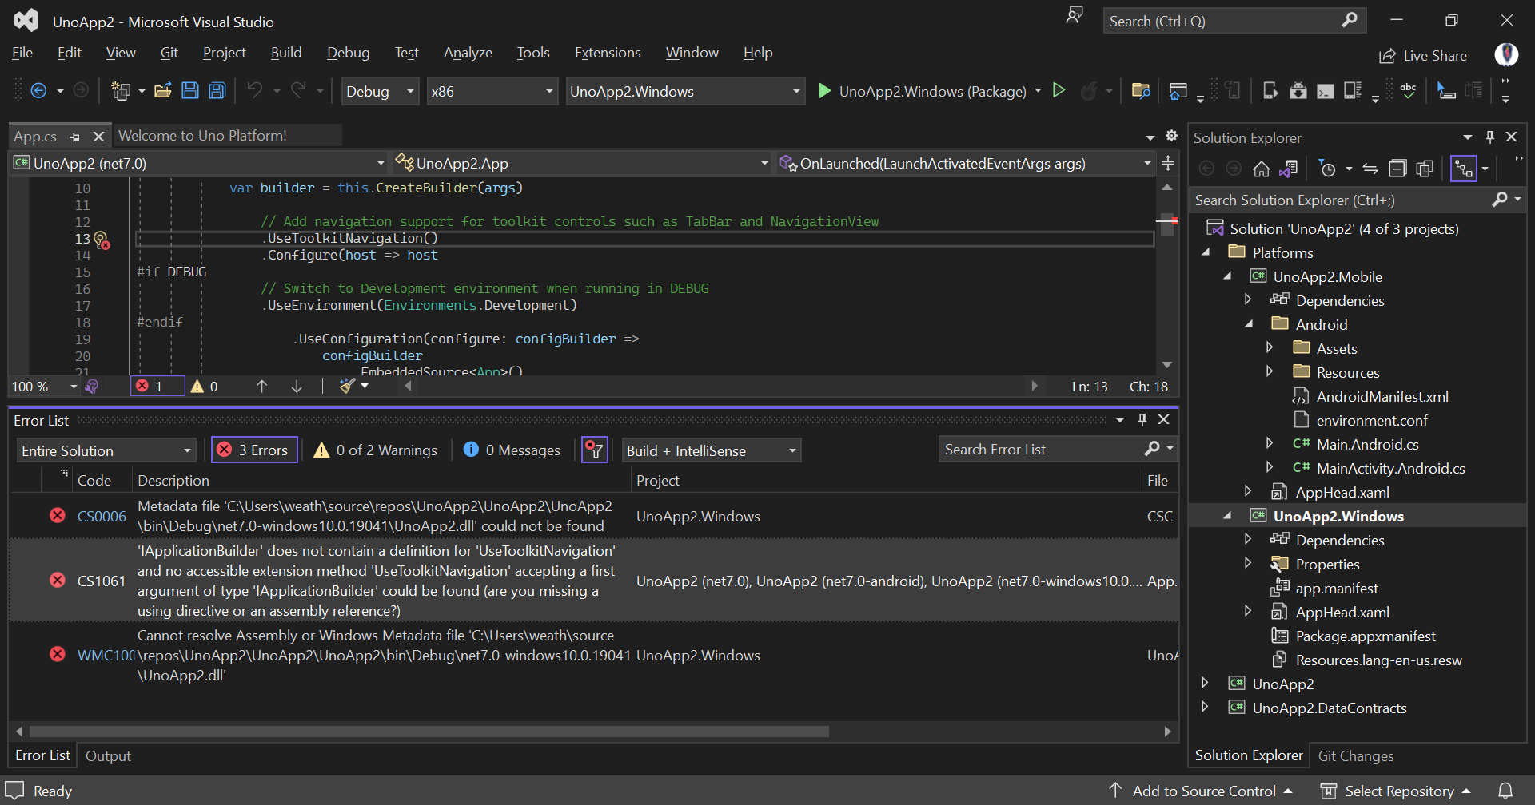
Task: Switch to the Git Changes tab
Action: click(x=1356, y=755)
